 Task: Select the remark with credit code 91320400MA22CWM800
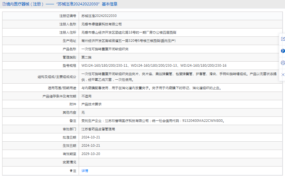(153, 121)
